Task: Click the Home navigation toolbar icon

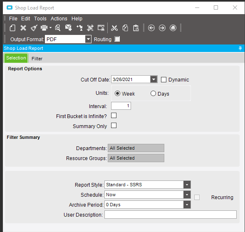Action: pos(173,28)
